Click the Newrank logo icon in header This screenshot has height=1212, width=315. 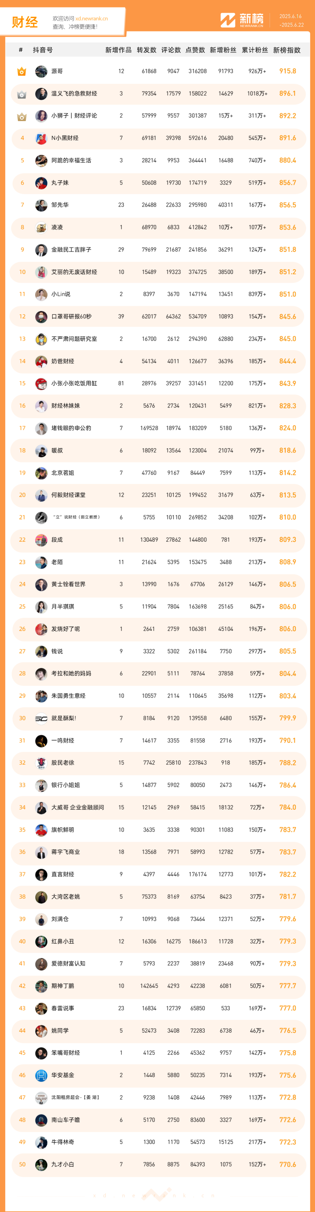(228, 20)
